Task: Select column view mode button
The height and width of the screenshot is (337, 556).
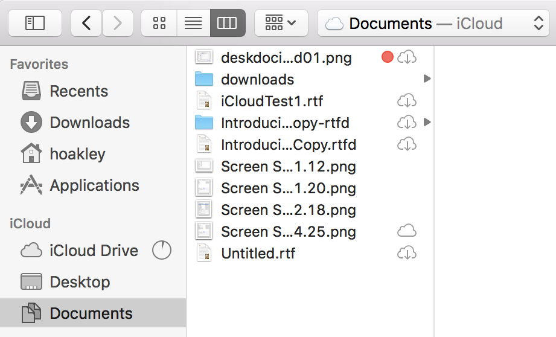Action: pos(228,24)
